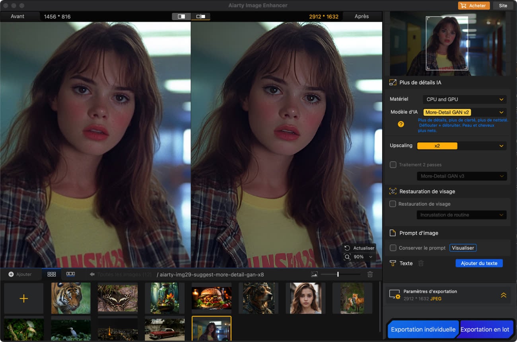Viewport: 517px width, 342px height.
Task: Open the Modèle d'IA dropdown
Action: 464,112
